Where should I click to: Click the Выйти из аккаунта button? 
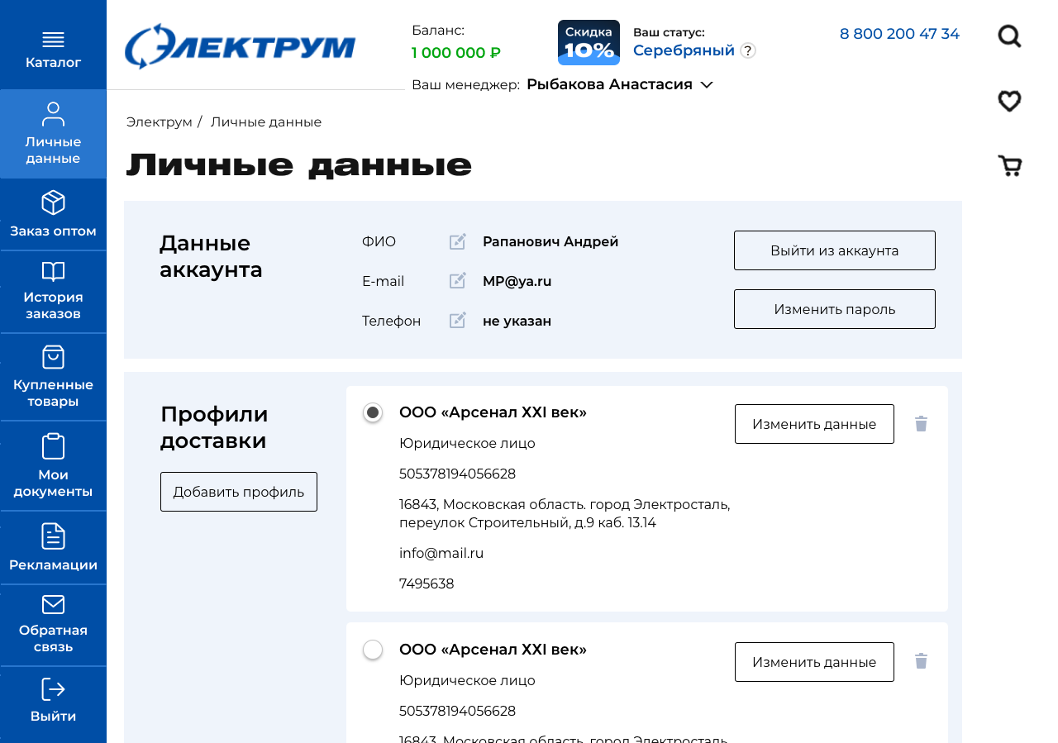pos(834,250)
